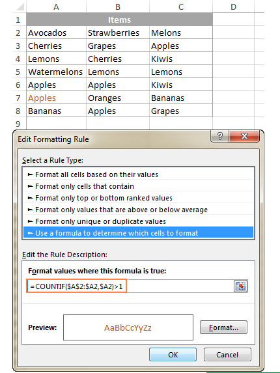This screenshot has height=373, width=280.
Task: Cancel the formatting rule dialog
Action: tap(227, 355)
